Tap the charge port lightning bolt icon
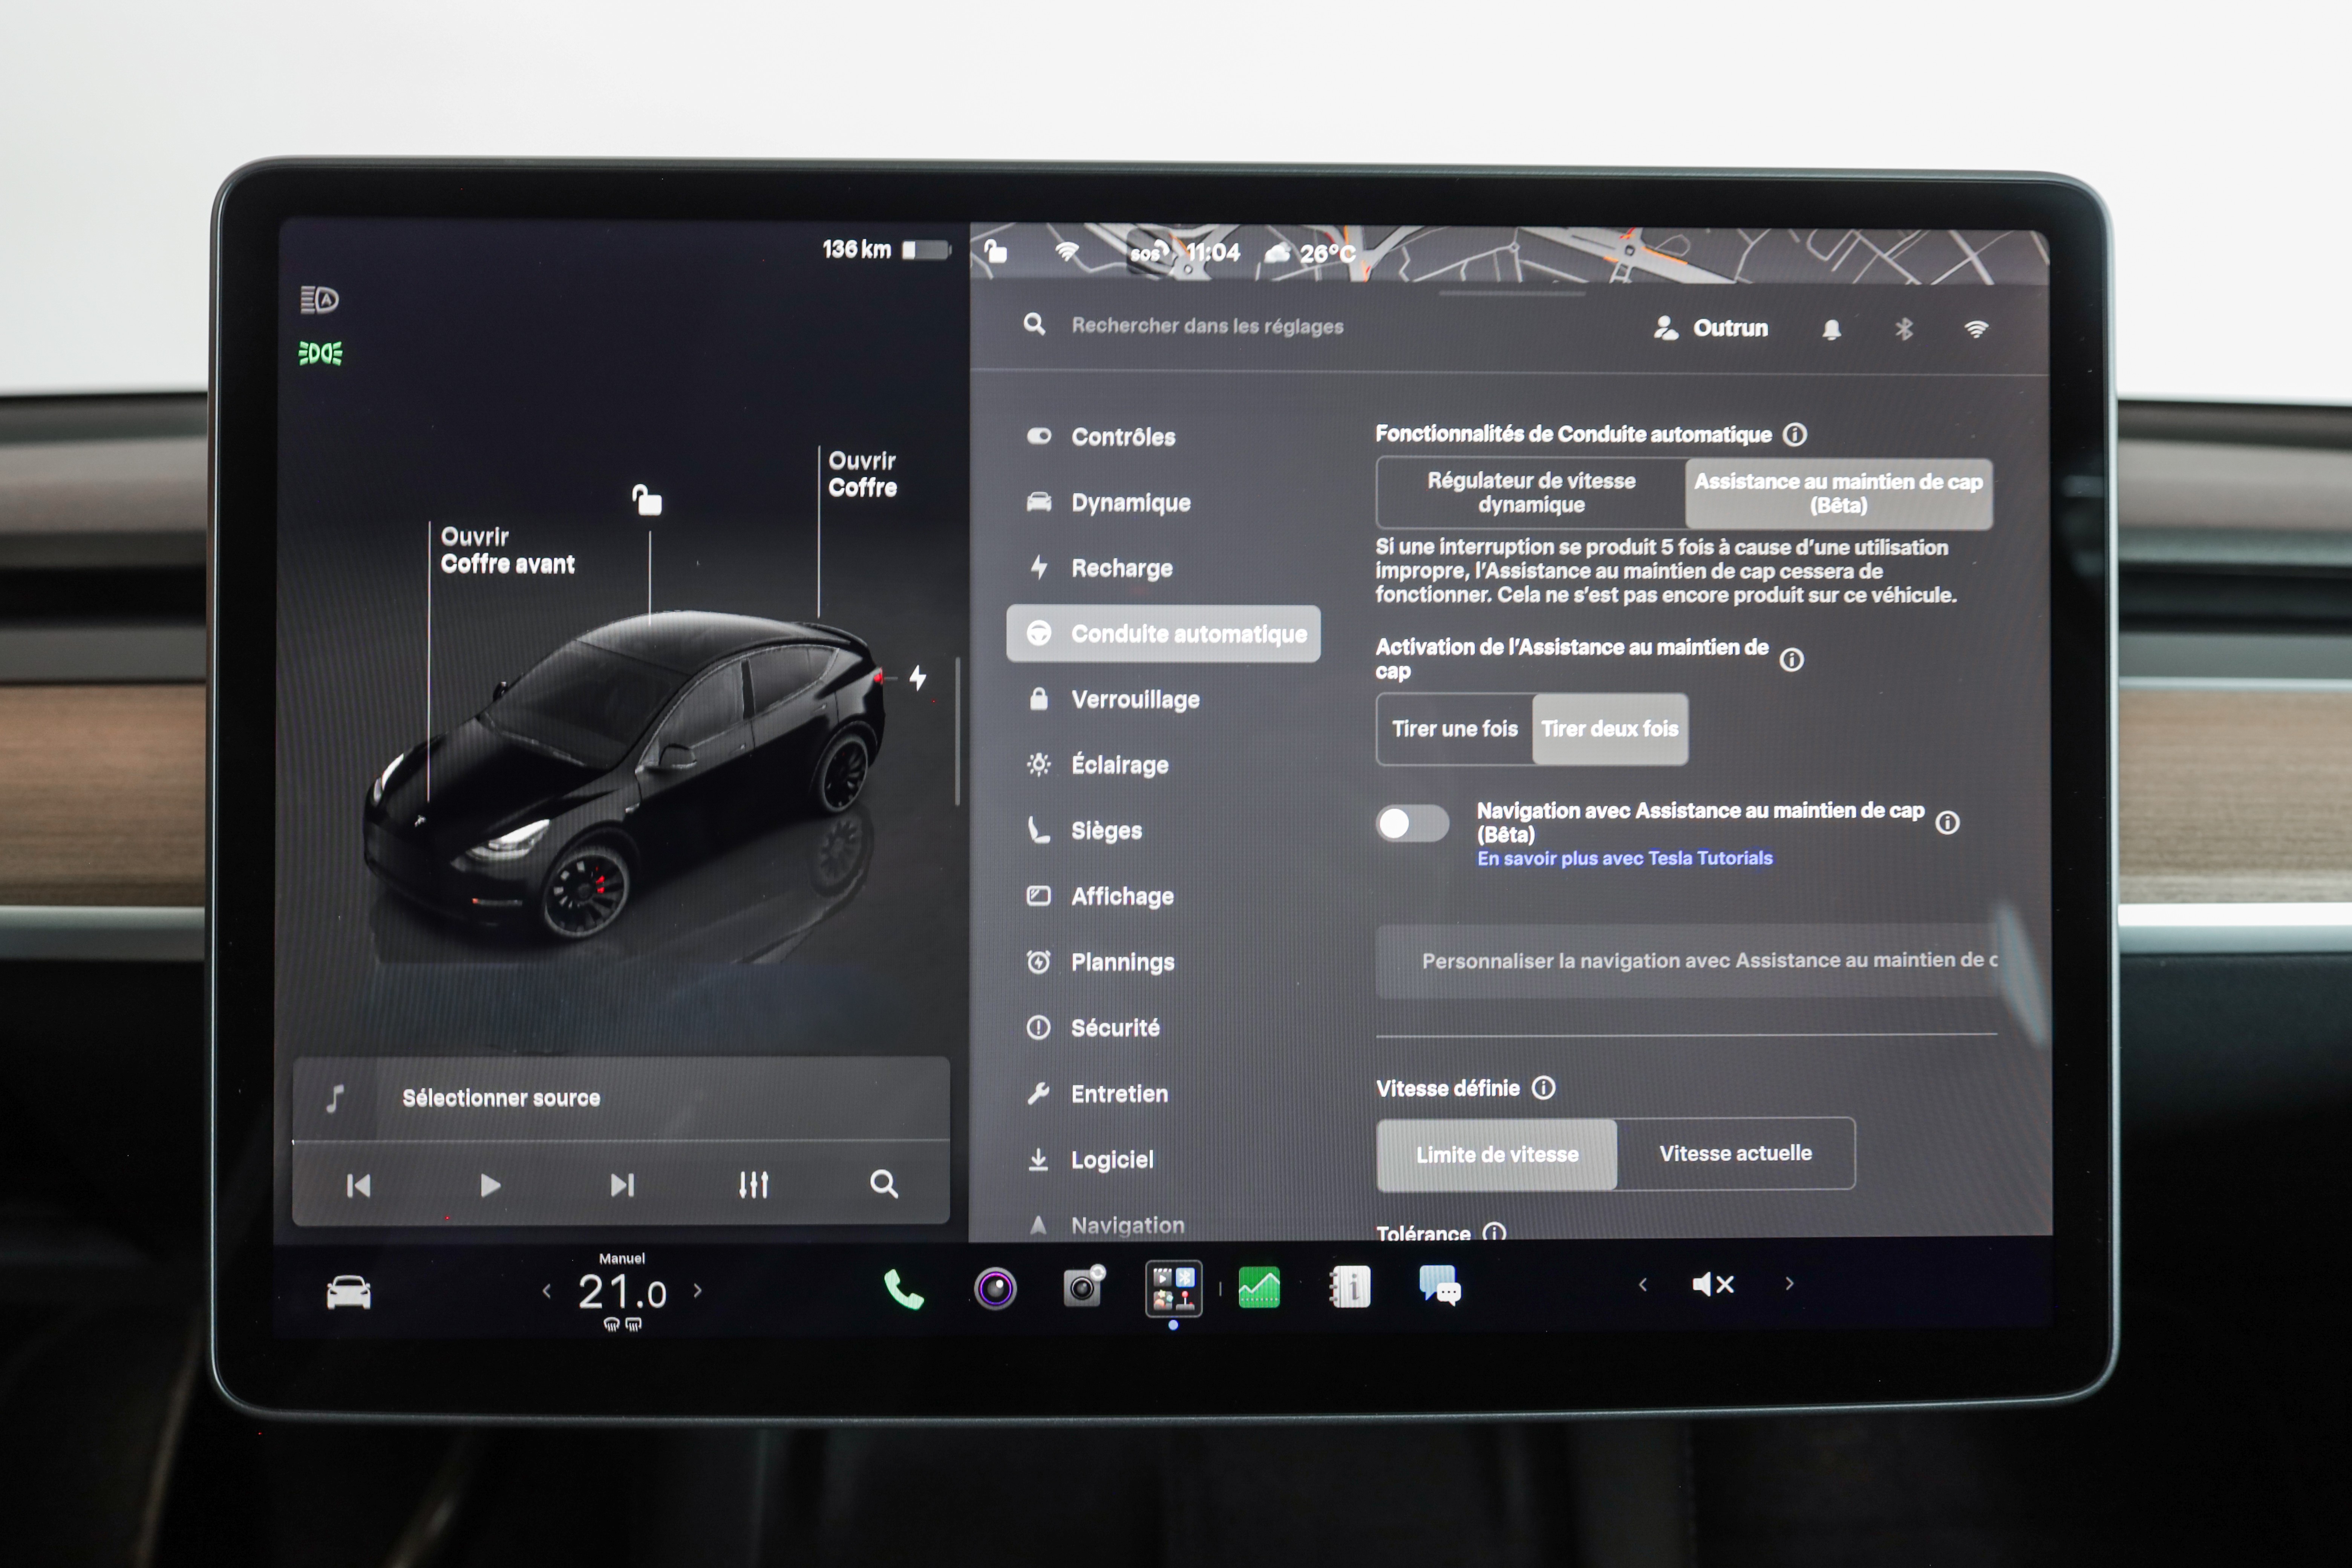 coord(918,678)
